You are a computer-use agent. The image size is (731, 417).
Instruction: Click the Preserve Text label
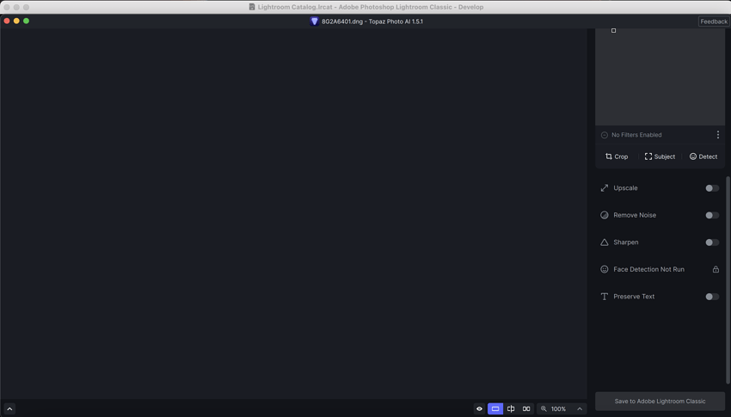pos(634,297)
